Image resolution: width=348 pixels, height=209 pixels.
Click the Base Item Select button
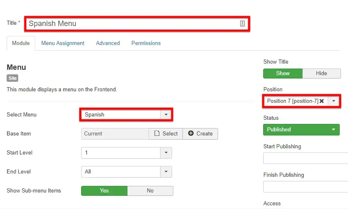(x=166, y=134)
